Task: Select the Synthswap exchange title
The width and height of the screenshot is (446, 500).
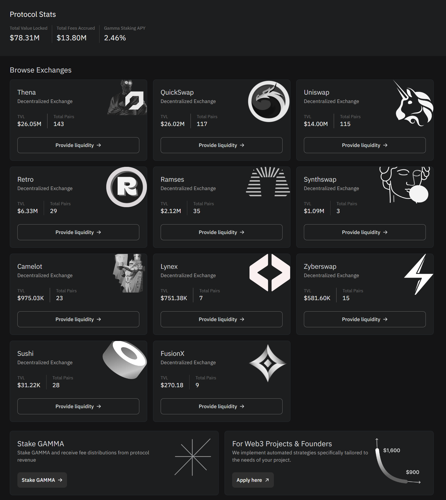Action: click(320, 179)
